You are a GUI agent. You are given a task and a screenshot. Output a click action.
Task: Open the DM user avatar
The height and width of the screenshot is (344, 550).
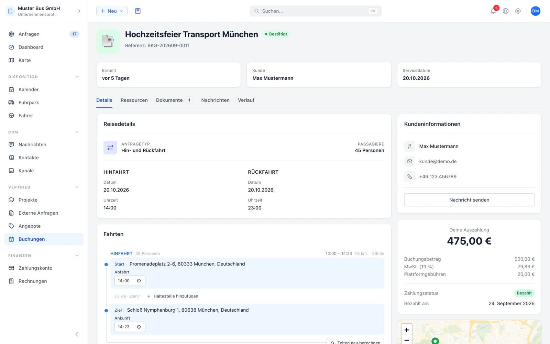pos(536,11)
